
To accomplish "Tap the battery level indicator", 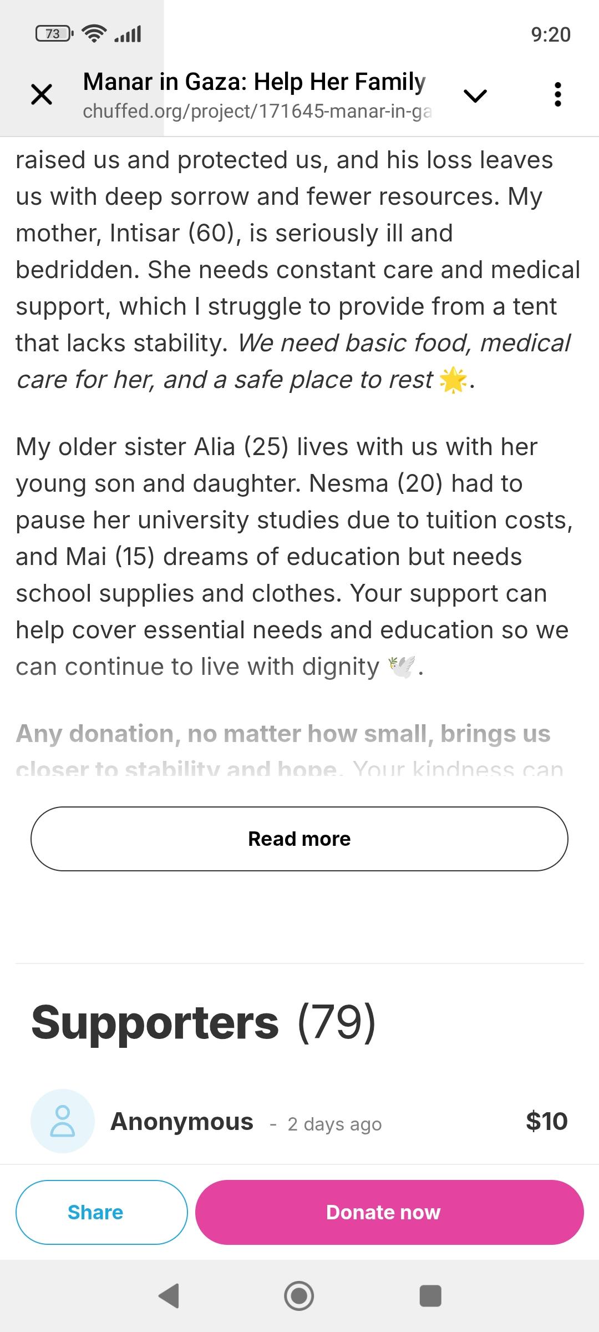I will (x=54, y=34).
